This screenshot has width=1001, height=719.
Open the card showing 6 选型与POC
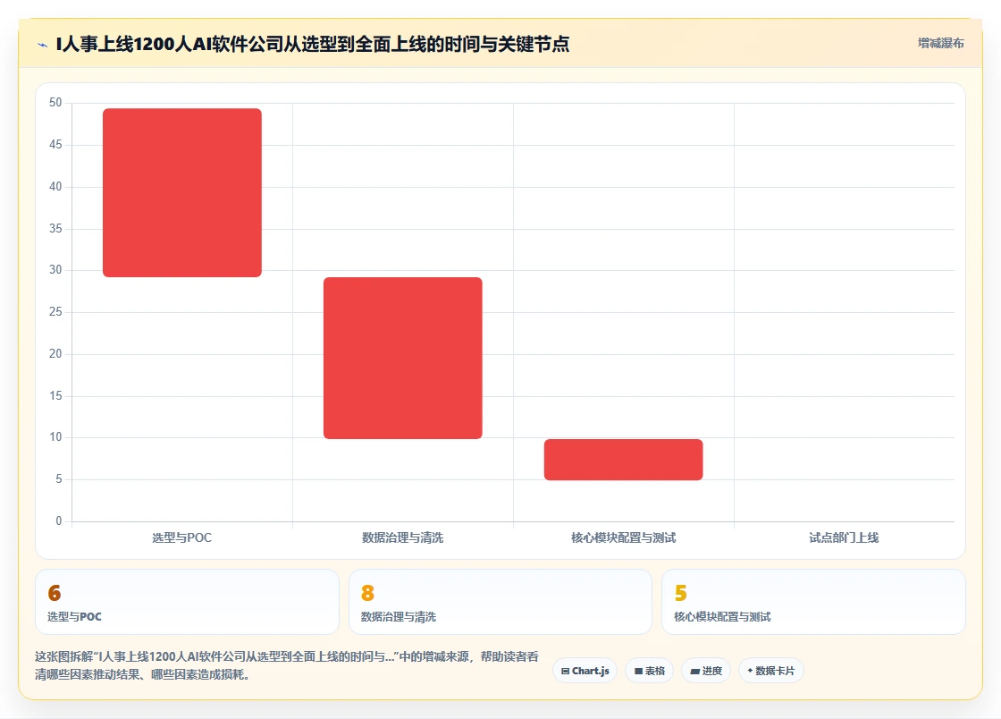[187, 602]
